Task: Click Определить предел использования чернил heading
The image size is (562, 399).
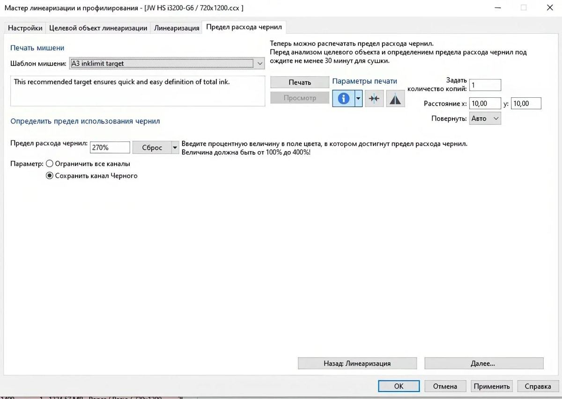Action: (x=85, y=121)
